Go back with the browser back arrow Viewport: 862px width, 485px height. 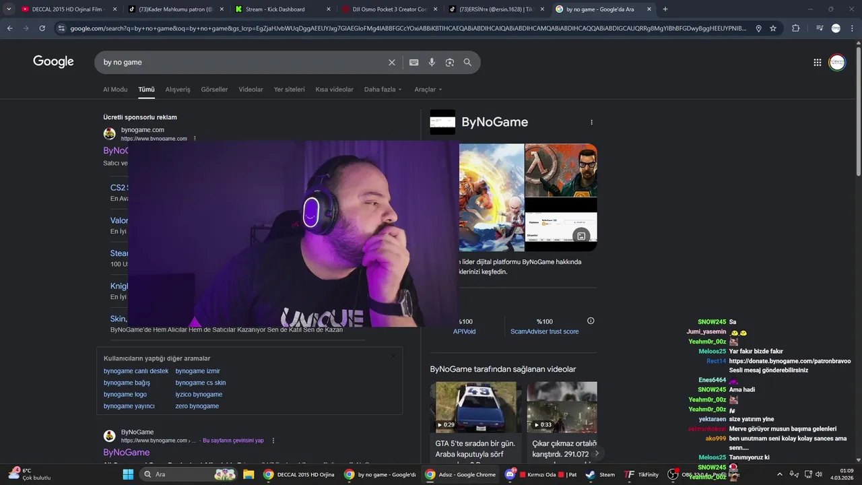pyautogui.click(x=9, y=28)
